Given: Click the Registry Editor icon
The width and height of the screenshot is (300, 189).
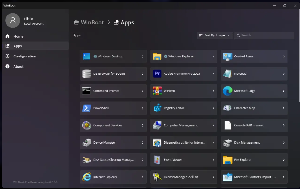Looking at the screenshot, I should [157, 108].
